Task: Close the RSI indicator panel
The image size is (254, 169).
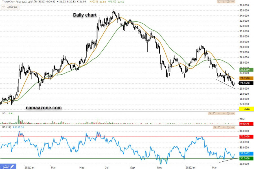Action: click(215, 127)
